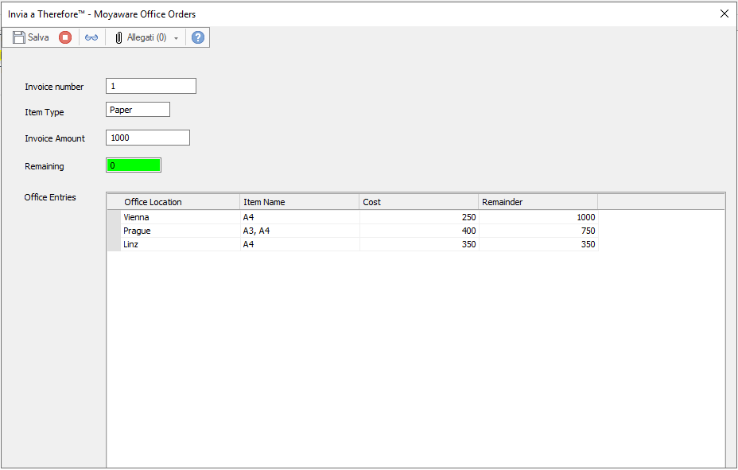This screenshot has width=738, height=470.
Task: Click the Salva button to save
Action: click(x=30, y=37)
